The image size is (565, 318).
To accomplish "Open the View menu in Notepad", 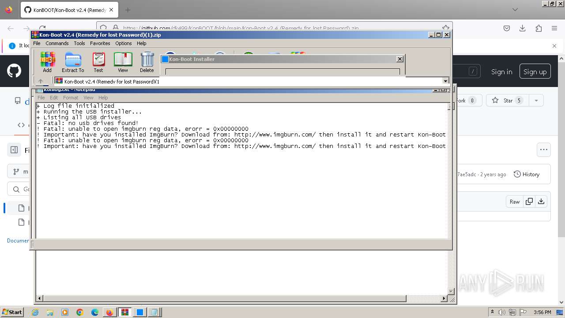I will click(x=89, y=98).
